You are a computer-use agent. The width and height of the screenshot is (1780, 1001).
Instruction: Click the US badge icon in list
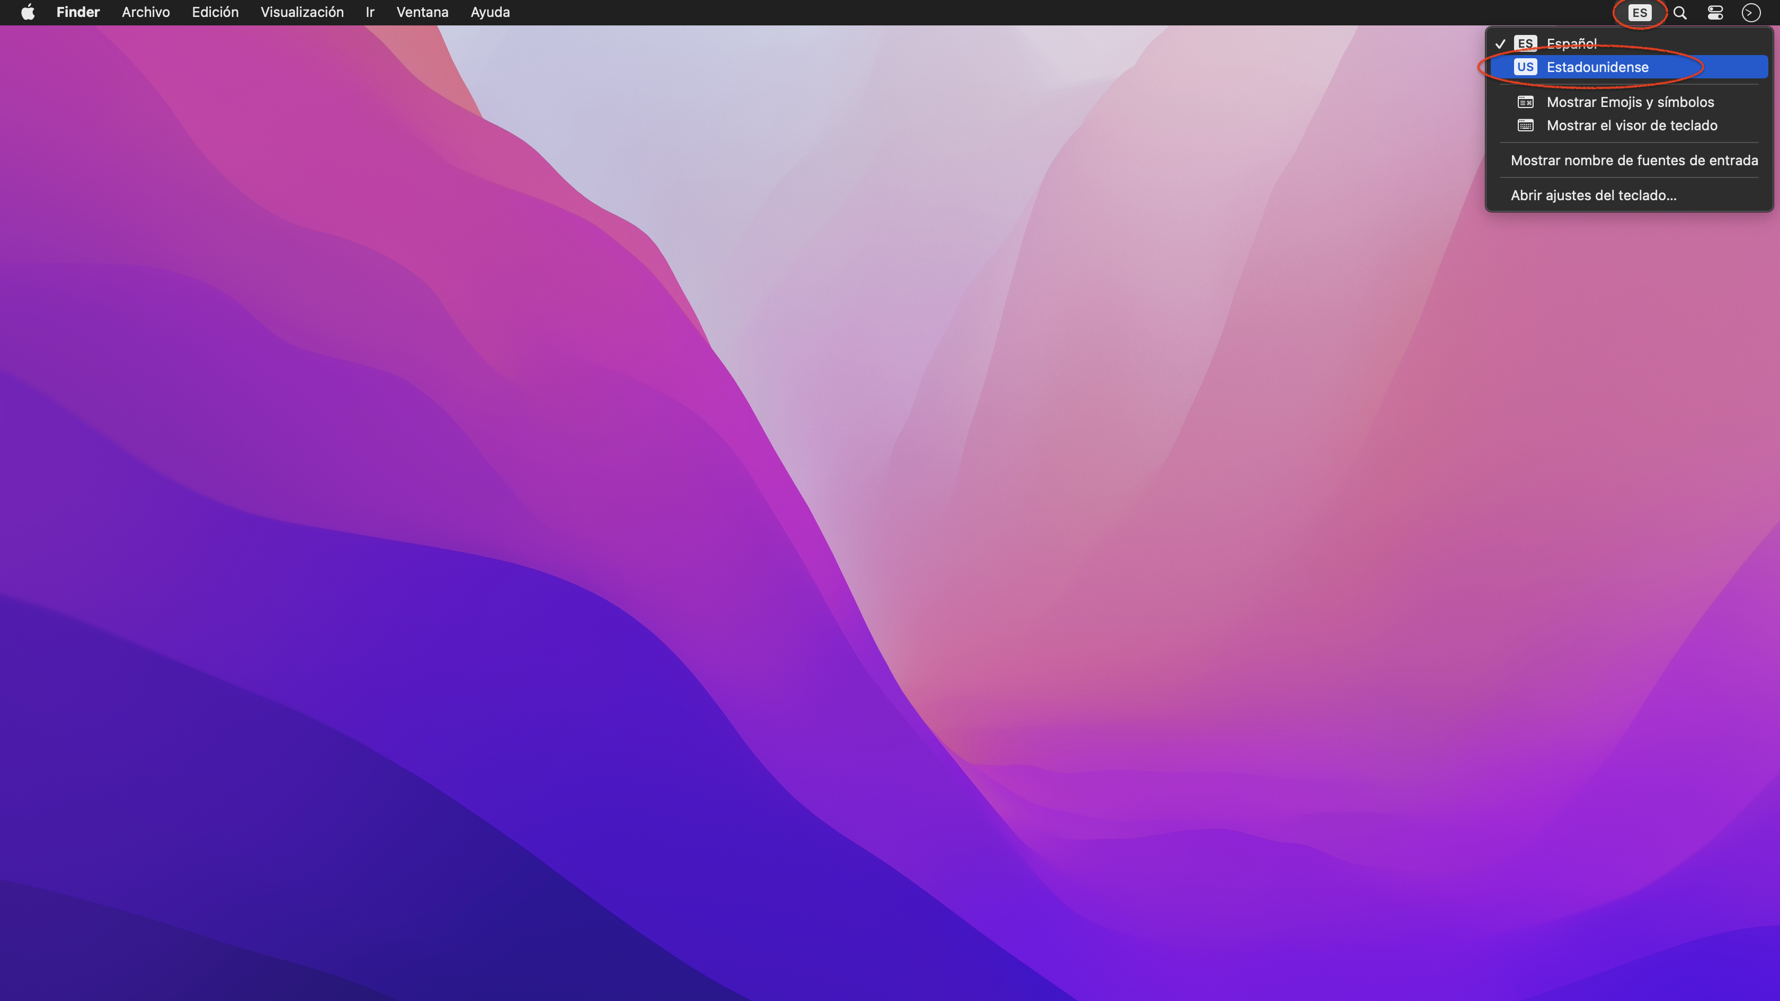click(1525, 67)
